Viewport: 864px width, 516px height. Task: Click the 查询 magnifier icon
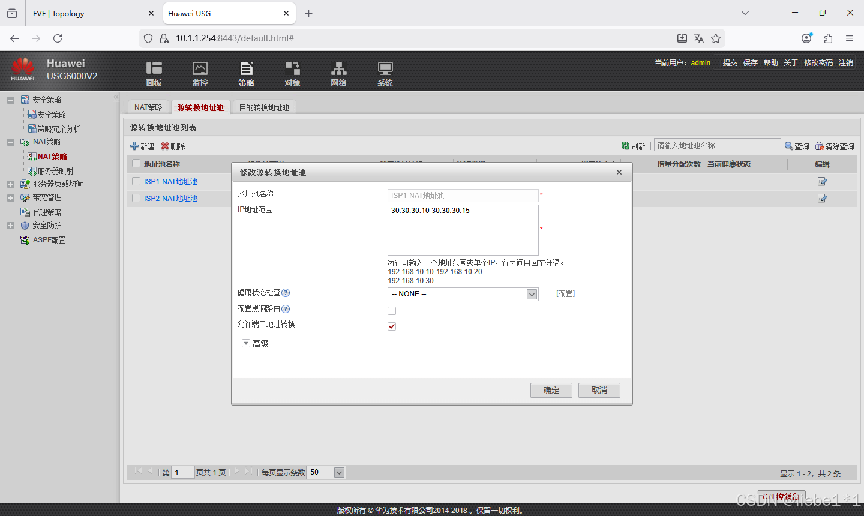pyautogui.click(x=789, y=146)
